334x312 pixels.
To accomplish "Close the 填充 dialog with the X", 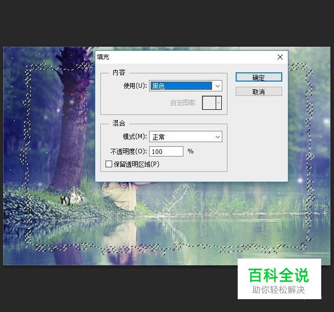I will pyautogui.click(x=280, y=57).
